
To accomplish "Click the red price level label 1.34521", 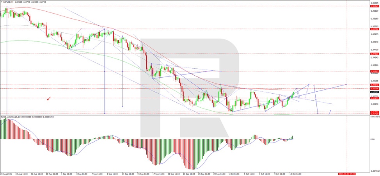I will tap(375, 53).
